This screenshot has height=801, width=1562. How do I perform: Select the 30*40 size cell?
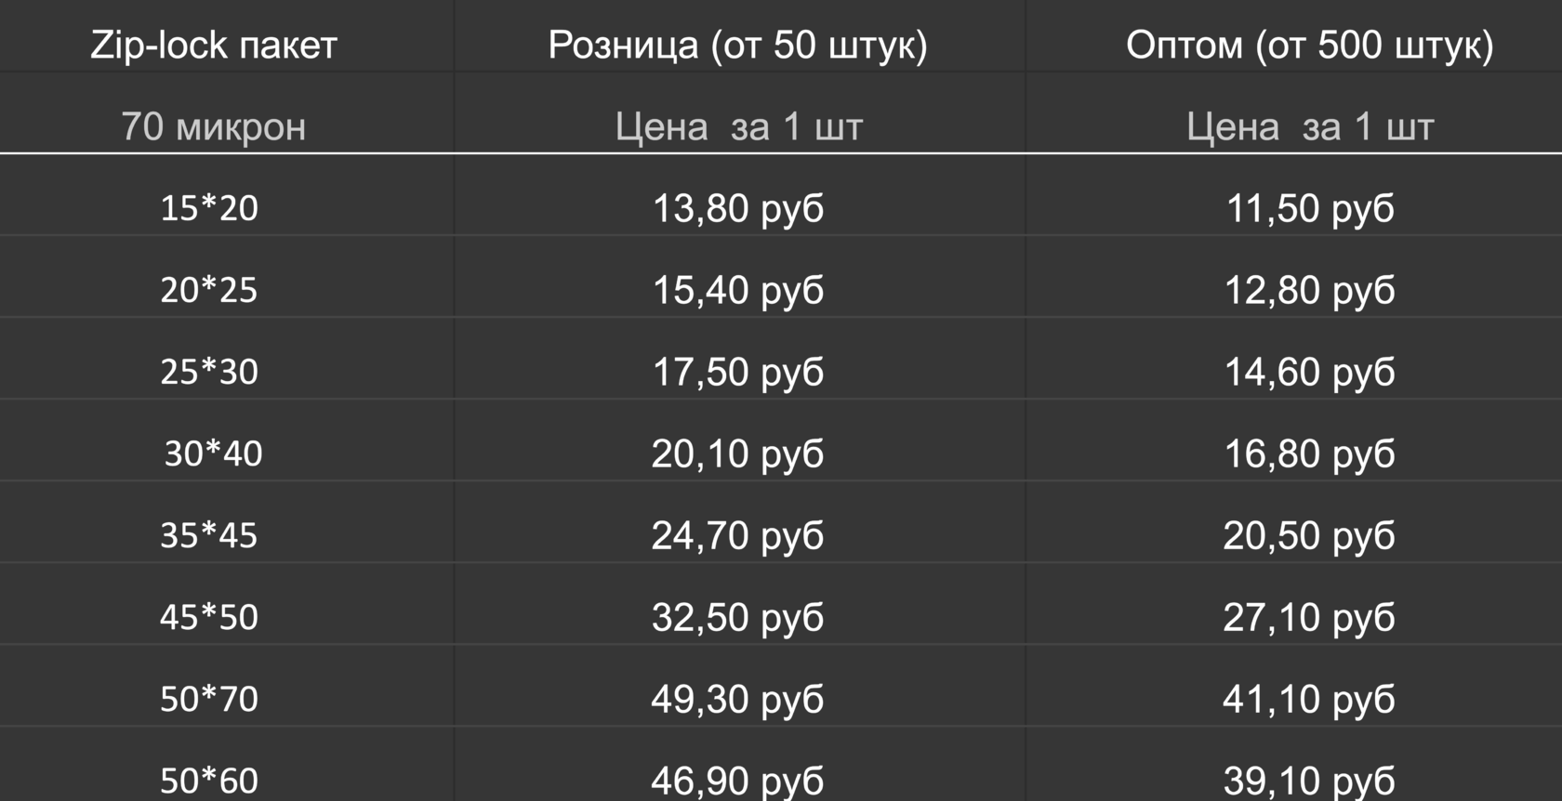pyautogui.click(x=213, y=453)
